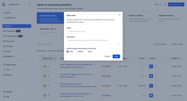
Task: Open the notifications bell icon
Action: coord(165,4)
